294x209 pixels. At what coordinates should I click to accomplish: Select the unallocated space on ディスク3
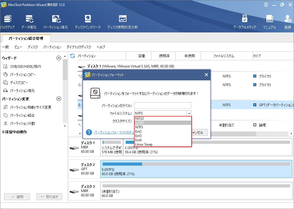click(x=196, y=191)
